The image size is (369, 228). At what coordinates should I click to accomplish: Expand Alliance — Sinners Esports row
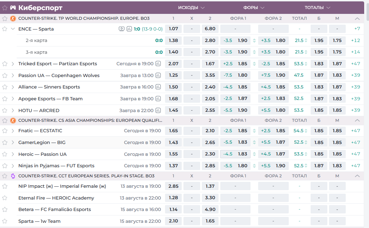click(x=13, y=87)
